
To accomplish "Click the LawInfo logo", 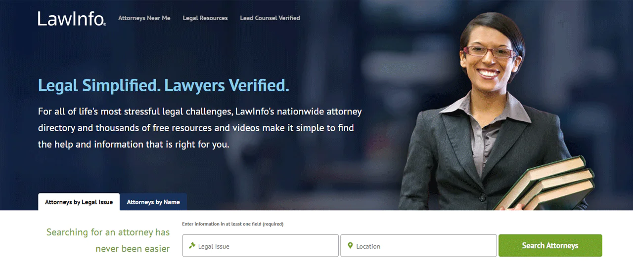I will [x=72, y=19].
